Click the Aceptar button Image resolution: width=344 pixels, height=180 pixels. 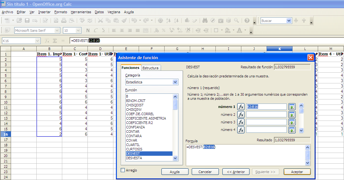(297, 172)
